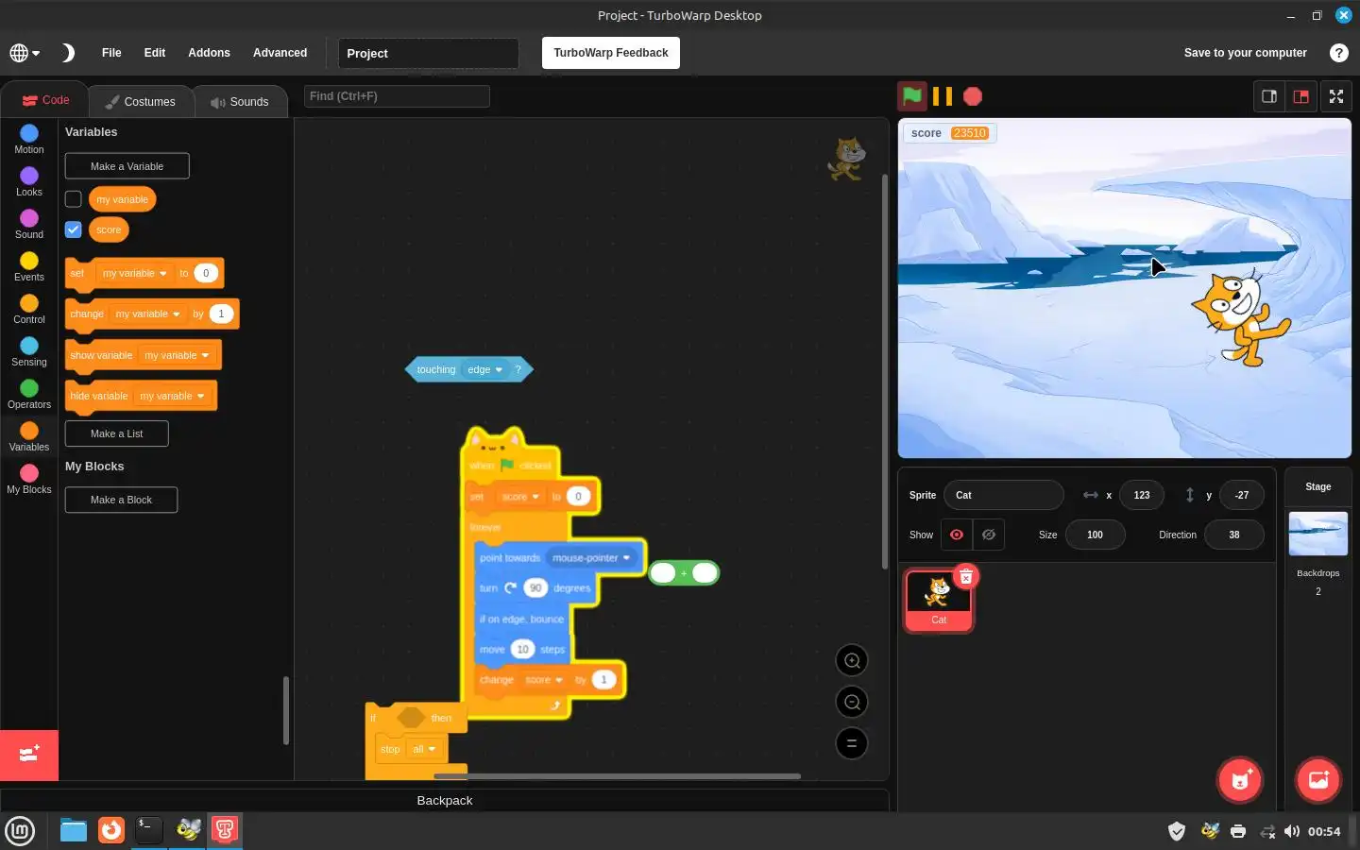This screenshot has height=850, width=1360.
Task: Click the sprite Size field
Action: click(1095, 535)
